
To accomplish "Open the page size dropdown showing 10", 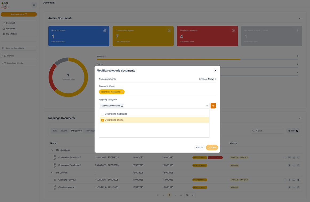I will pyautogui.click(x=190, y=195).
